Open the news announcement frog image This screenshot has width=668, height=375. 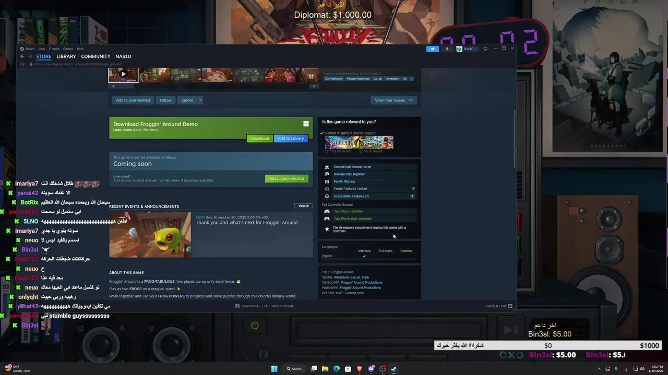coord(150,234)
